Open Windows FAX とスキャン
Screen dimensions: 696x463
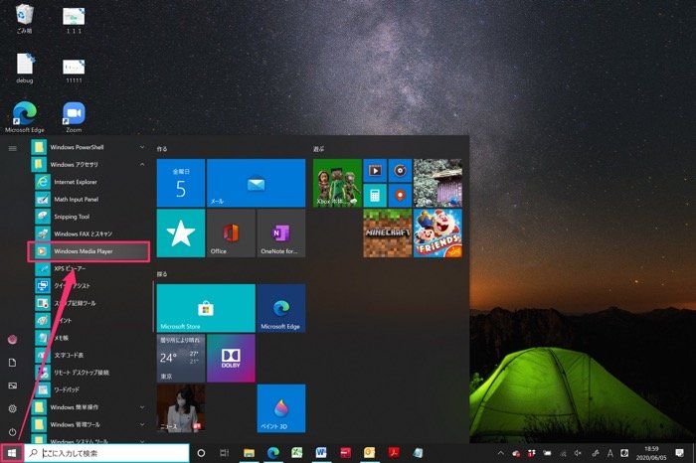coord(88,233)
